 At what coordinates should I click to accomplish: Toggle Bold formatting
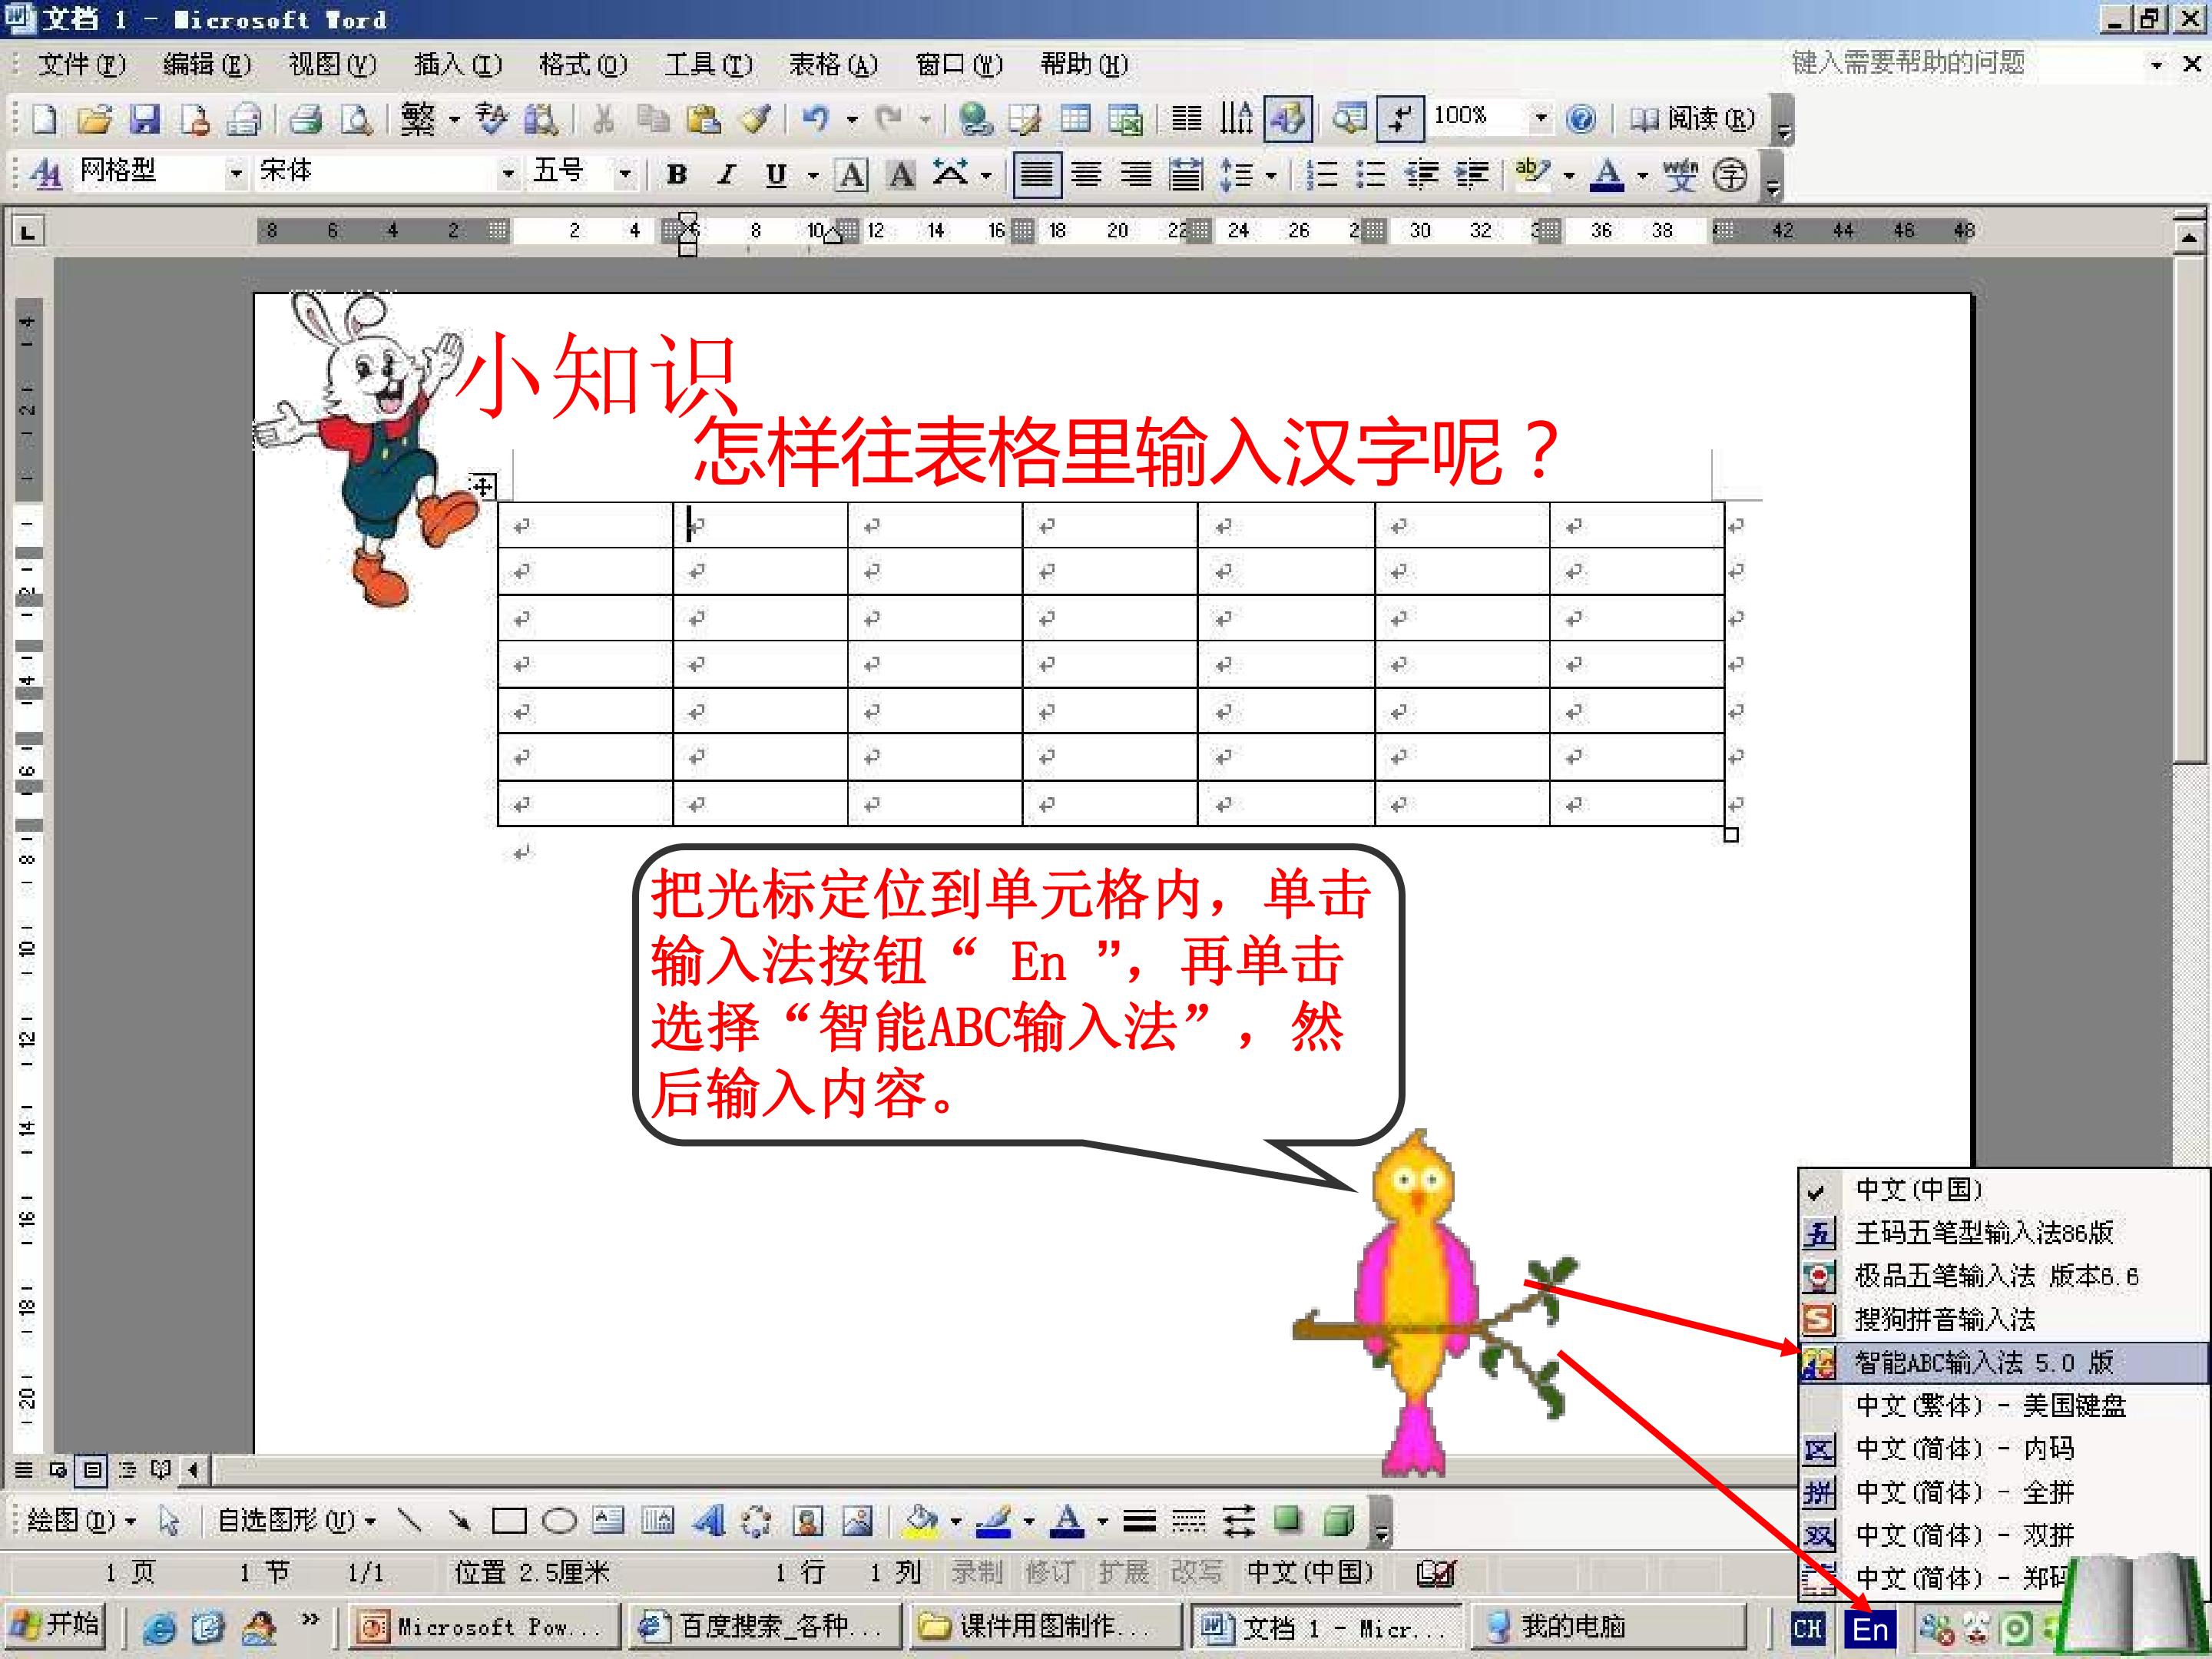(677, 175)
